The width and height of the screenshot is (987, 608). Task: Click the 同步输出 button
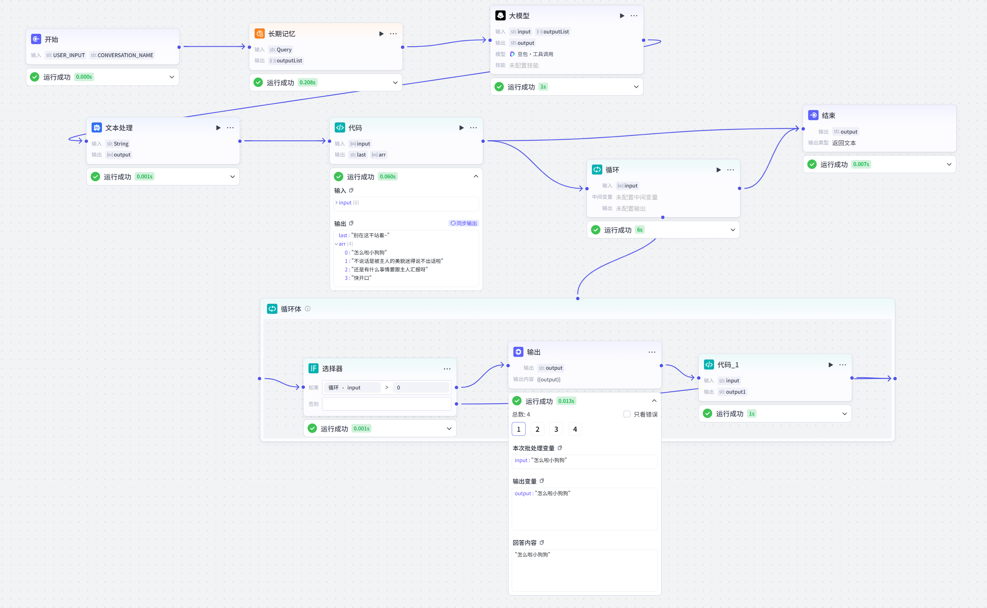[x=464, y=223]
